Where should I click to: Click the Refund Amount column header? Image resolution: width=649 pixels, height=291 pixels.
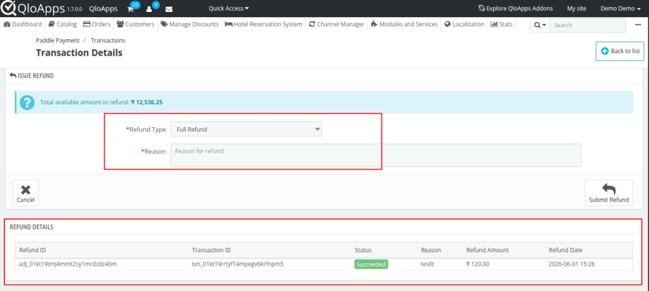pos(487,250)
